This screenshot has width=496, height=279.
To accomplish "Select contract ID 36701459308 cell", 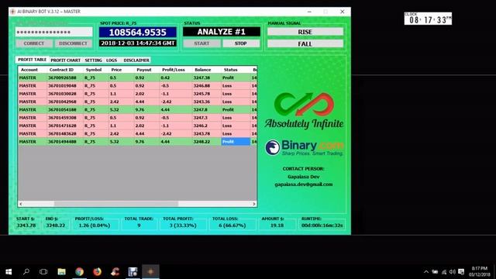I will pos(64,118).
